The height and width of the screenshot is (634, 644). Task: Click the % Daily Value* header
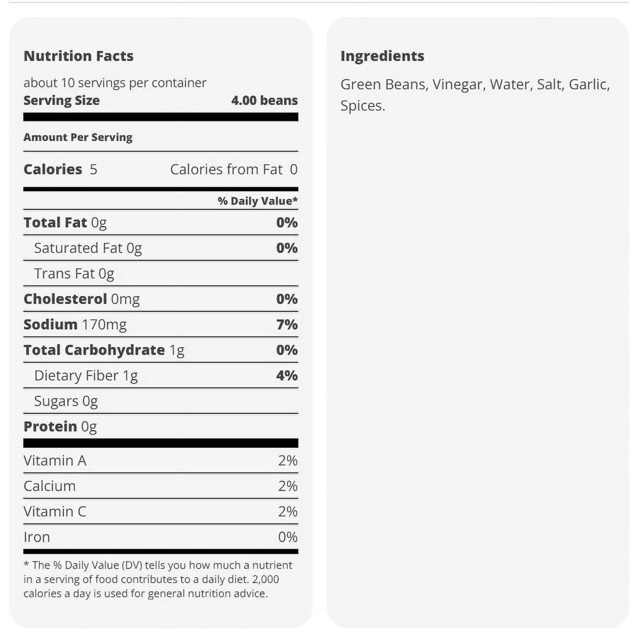257,201
